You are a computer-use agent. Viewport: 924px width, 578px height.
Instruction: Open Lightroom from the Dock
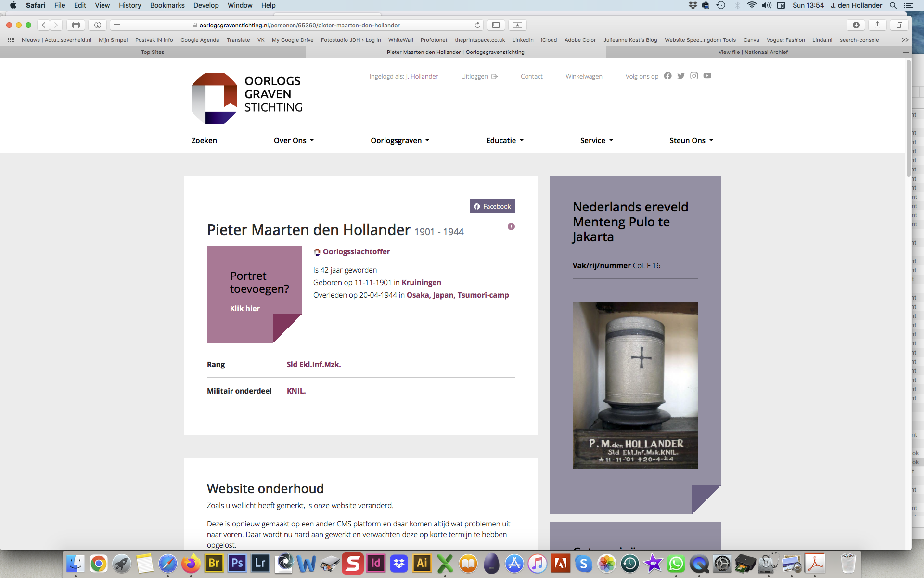[260, 563]
